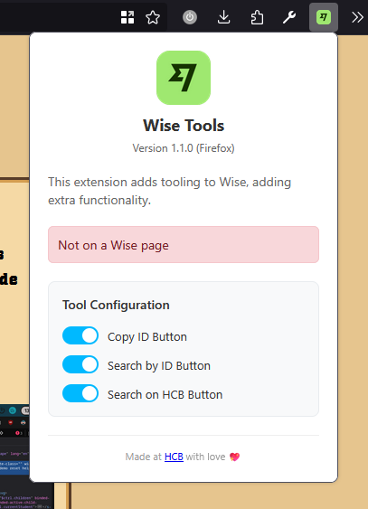Bookmark this page with the star icon

[x=153, y=17]
